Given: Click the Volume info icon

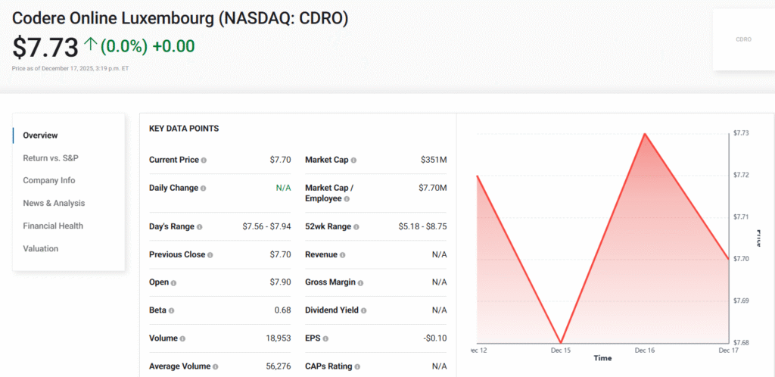Looking at the screenshot, I should [x=182, y=338].
